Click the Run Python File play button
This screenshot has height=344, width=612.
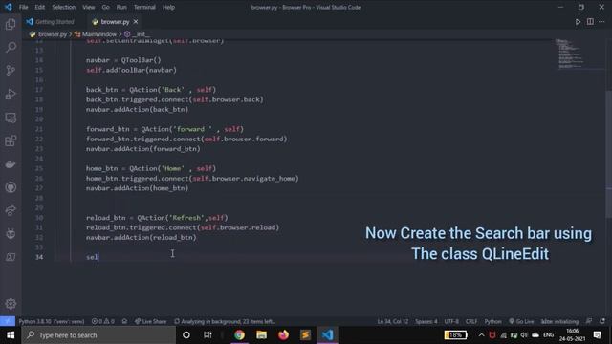coord(578,22)
